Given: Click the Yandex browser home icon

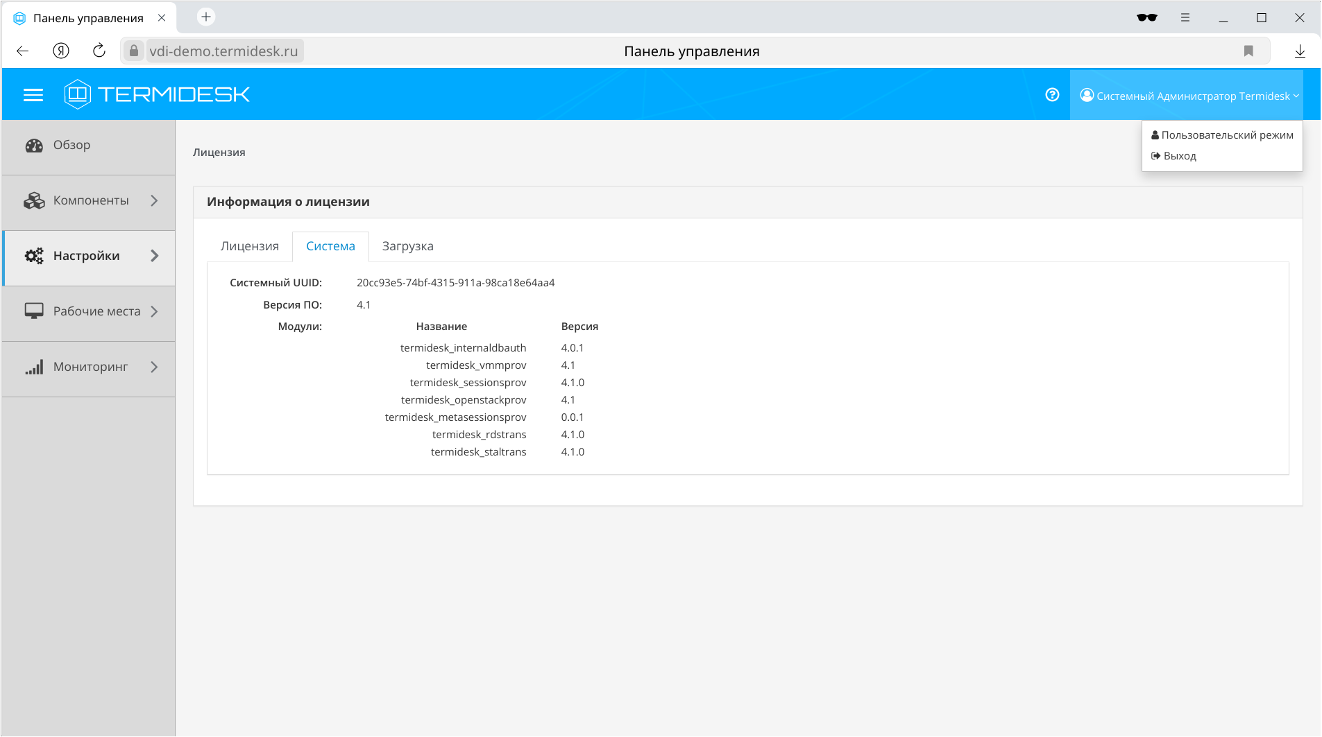Looking at the screenshot, I should tap(61, 51).
